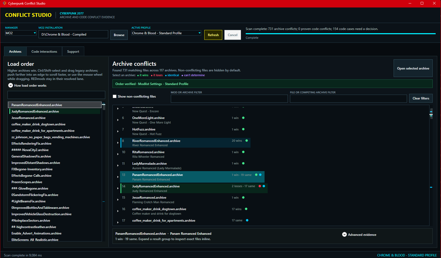
Task: Click '2 losses · 17 same' on JudyRomancedEnhanced row
Action: 243,186
